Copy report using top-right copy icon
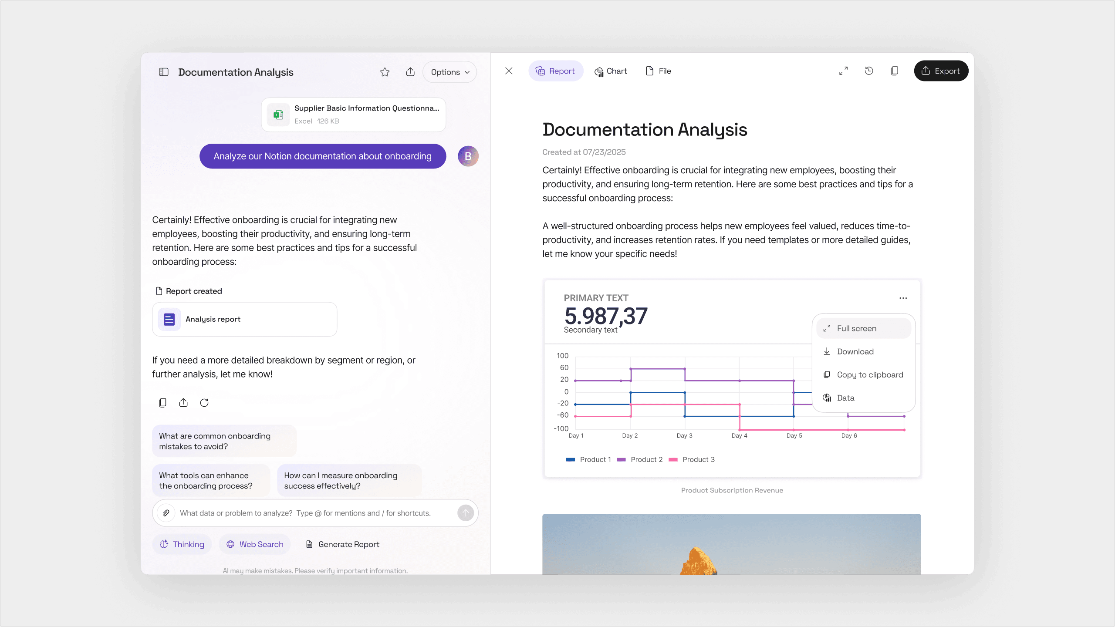Screen dimensions: 1115x627 click(894, 71)
